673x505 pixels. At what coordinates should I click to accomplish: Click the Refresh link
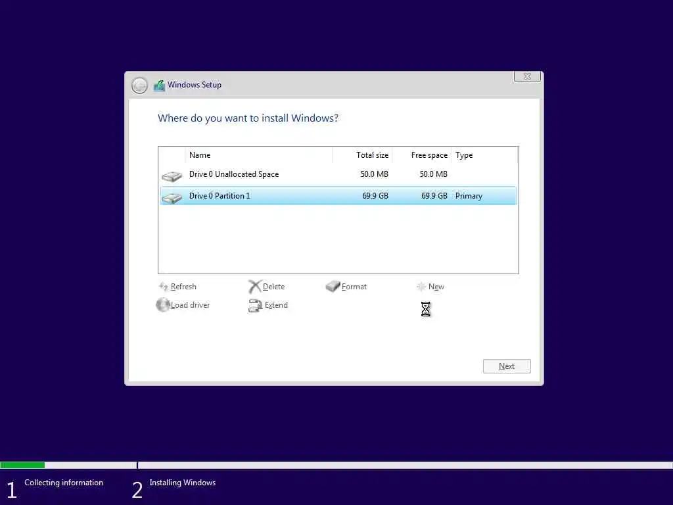(183, 287)
